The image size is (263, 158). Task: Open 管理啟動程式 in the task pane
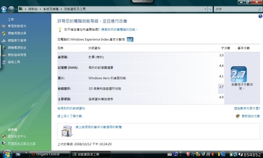click(x=17, y=26)
